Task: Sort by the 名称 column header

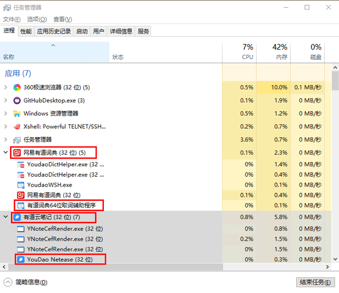Action: coord(55,52)
